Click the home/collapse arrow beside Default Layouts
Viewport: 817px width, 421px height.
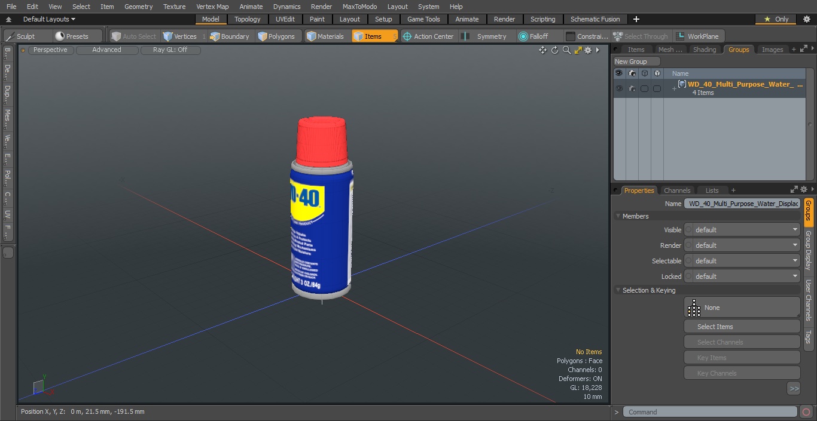point(8,19)
